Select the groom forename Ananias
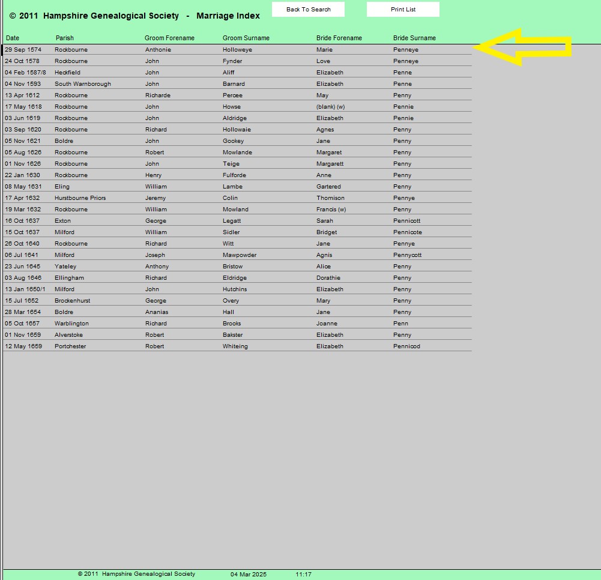The height and width of the screenshot is (580, 601). click(157, 312)
